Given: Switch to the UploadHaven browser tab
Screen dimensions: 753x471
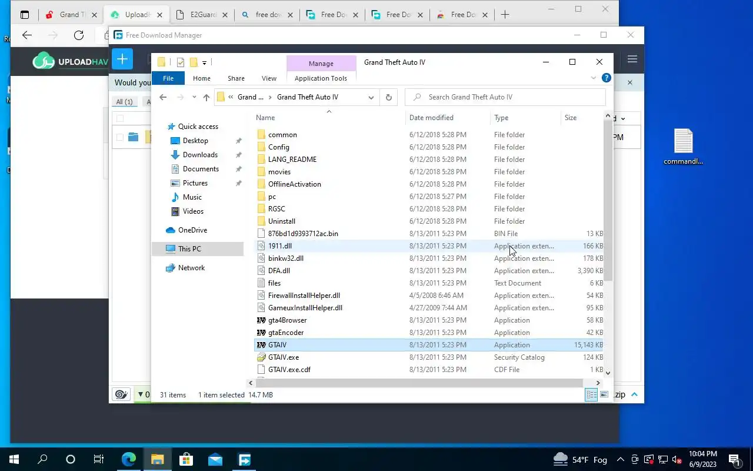Looking at the screenshot, I should pos(136,15).
